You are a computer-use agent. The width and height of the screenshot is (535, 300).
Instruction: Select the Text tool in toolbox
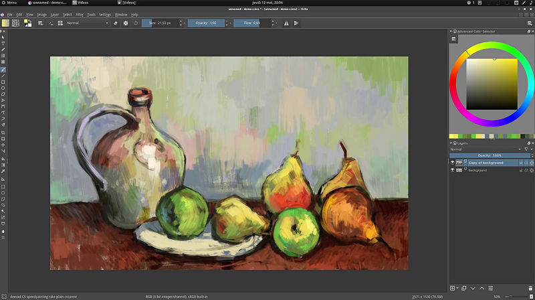click(x=3, y=43)
